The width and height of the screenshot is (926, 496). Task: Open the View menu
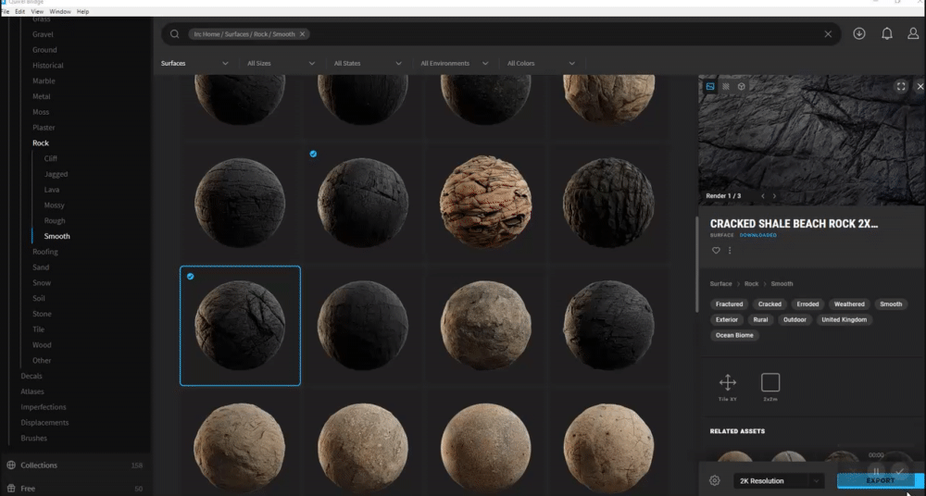click(37, 11)
